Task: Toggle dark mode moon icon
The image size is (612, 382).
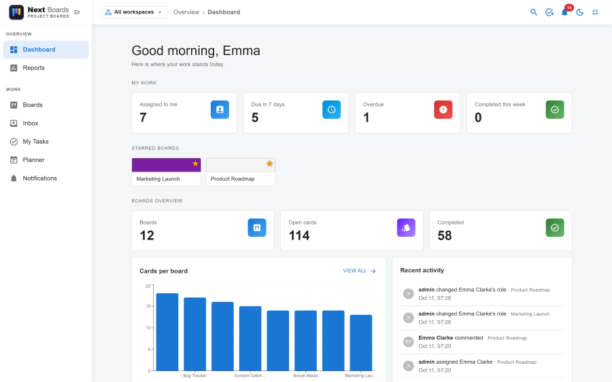Action: (x=580, y=12)
